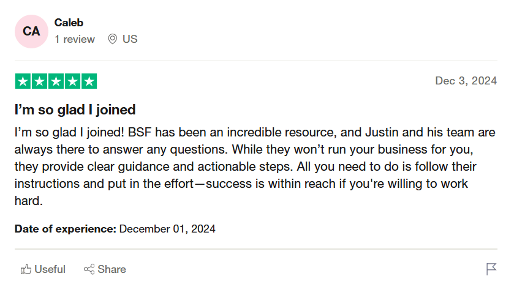
Task: Click the review body paragraph text
Action: point(245,166)
